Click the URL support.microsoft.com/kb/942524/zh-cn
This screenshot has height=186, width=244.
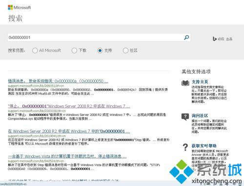[x=36, y=161]
